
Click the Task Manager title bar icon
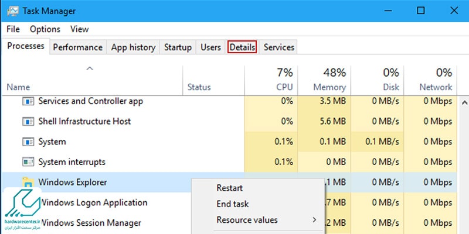[12, 11]
